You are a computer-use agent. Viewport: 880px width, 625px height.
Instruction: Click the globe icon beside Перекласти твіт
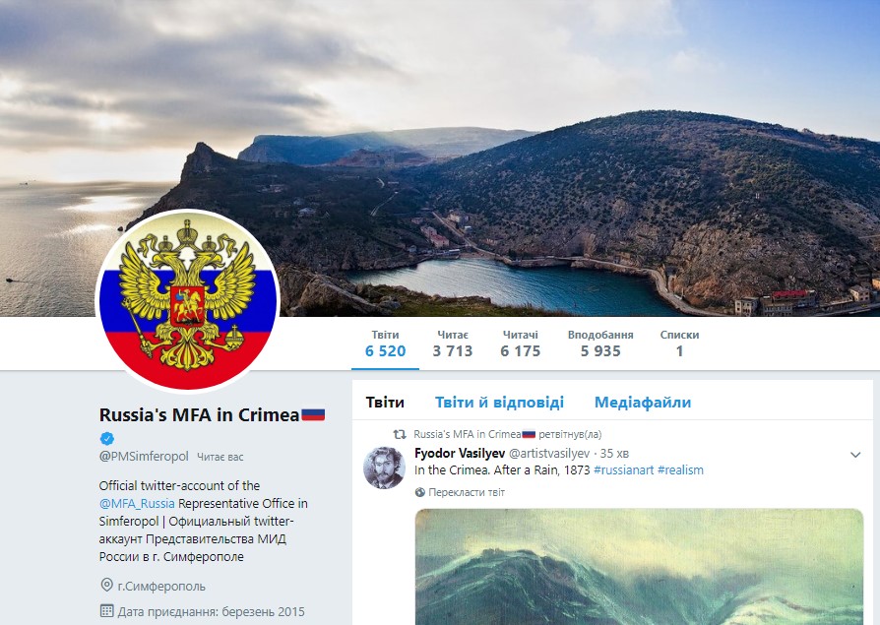tap(419, 492)
